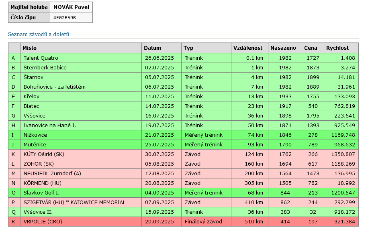Image resolution: width=370 pixels, height=233 pixels.
Task: Click the Cena column header
Action: [311, 48]
